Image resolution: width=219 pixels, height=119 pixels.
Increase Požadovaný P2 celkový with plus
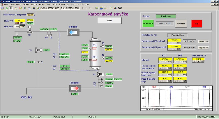tap(174, 43)
